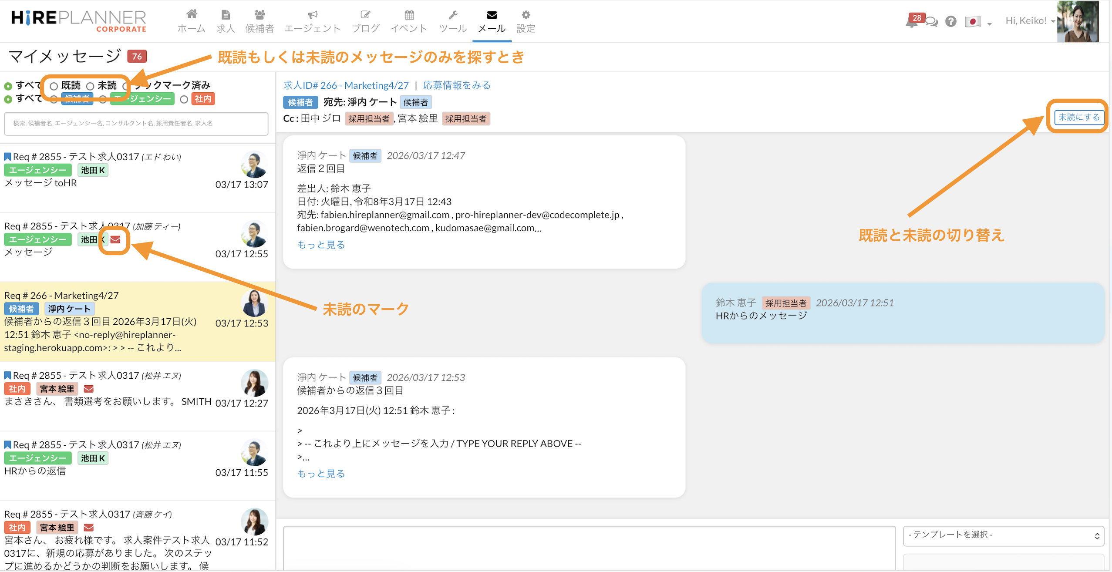Viewport: 1112px width, 572px height.
Task: Switch to the 求人 jobs tab
Action: click(226, 21)
